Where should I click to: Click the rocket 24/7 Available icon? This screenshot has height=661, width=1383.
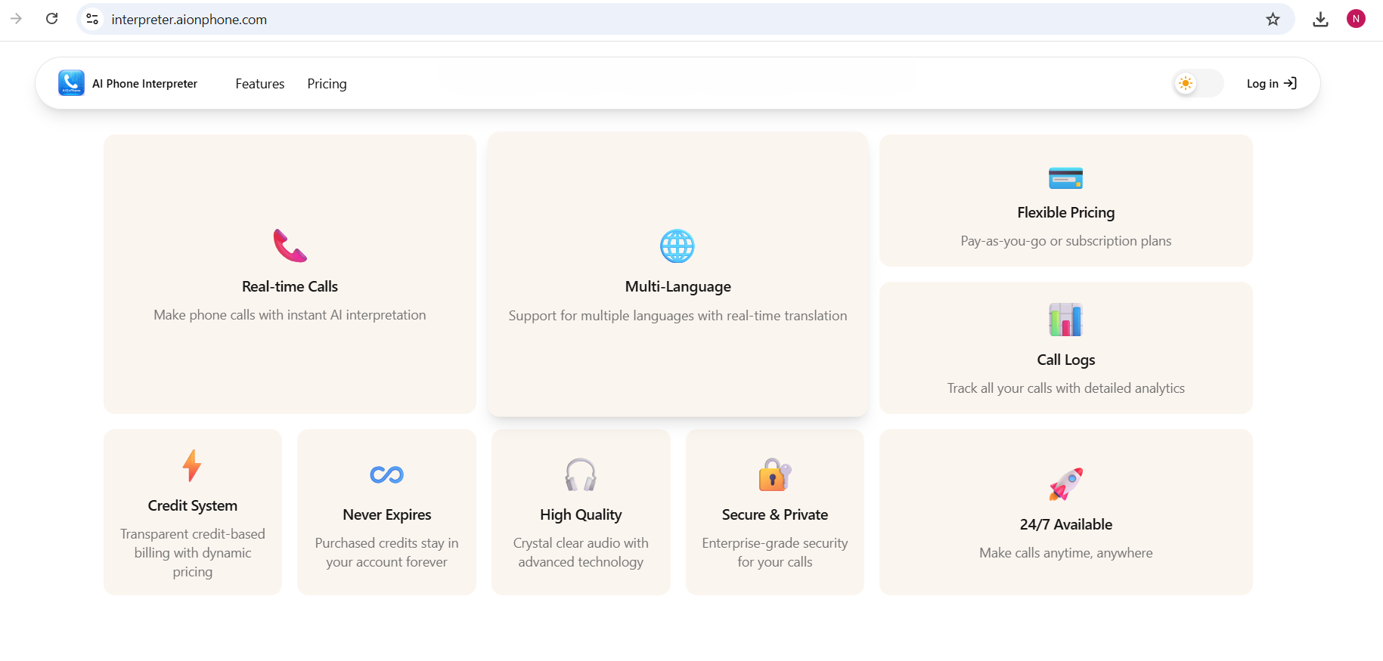(x=1065, y=484)
